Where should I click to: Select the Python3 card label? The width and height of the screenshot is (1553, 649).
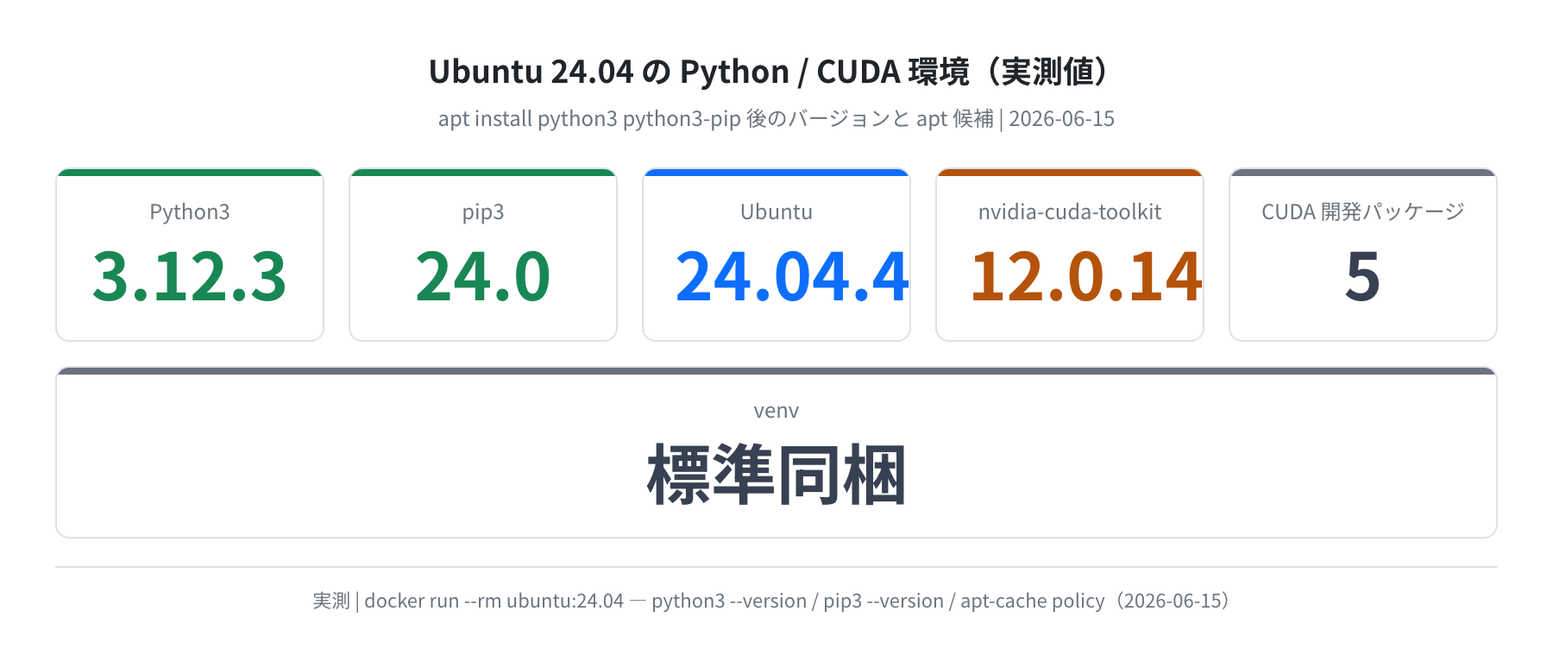tap(190, 212)
